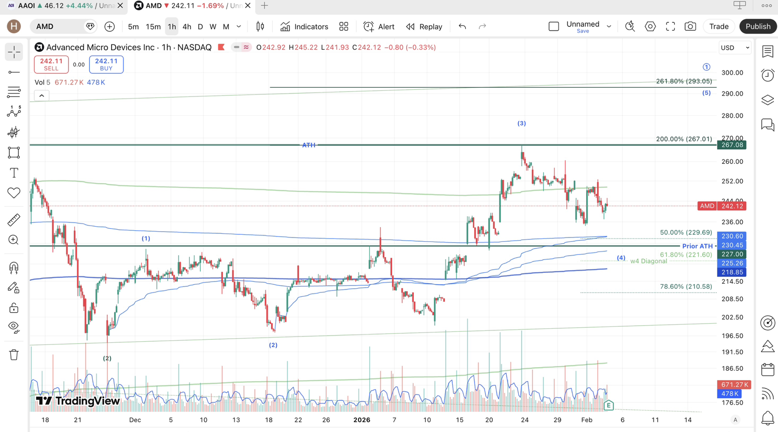Open the forecasting and measurement tools

coord(14,132)
